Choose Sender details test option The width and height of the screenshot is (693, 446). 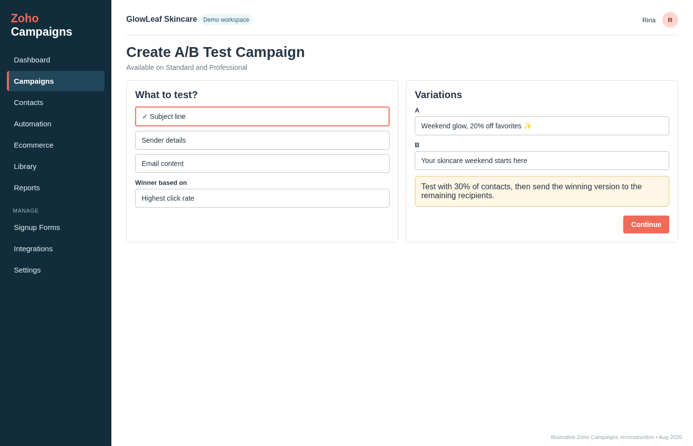pyautogui.click(x=262, y=140)
